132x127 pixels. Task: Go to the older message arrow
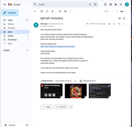[x=117, y=11]
